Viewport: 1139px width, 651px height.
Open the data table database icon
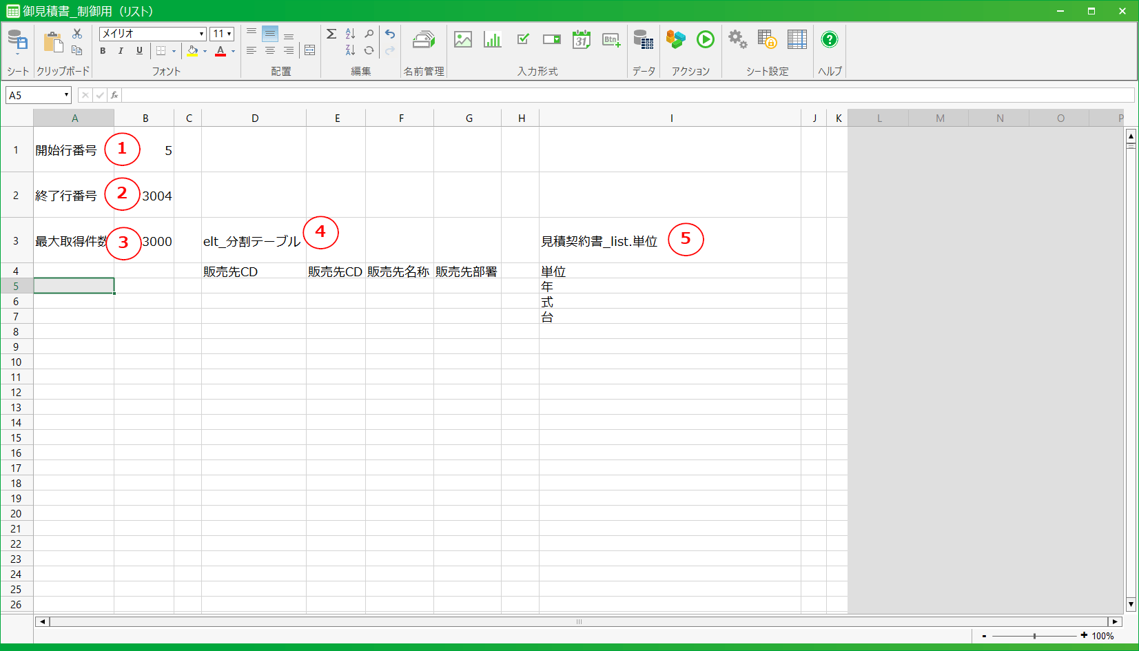pos(643,40)
